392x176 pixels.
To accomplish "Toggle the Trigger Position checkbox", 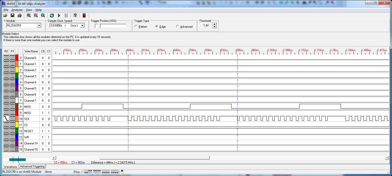I will [97, 26].
